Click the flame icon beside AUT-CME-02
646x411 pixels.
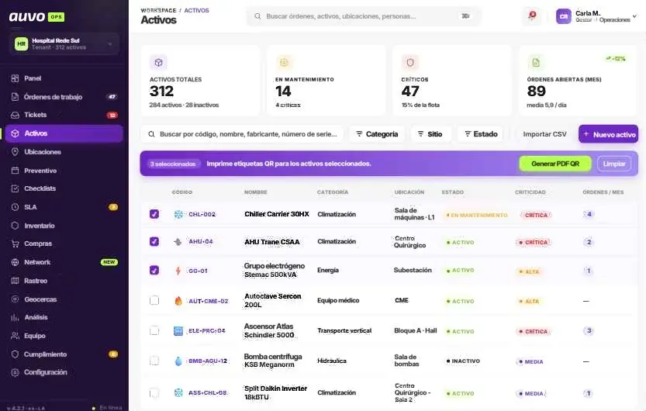click(x=178, y=301)
